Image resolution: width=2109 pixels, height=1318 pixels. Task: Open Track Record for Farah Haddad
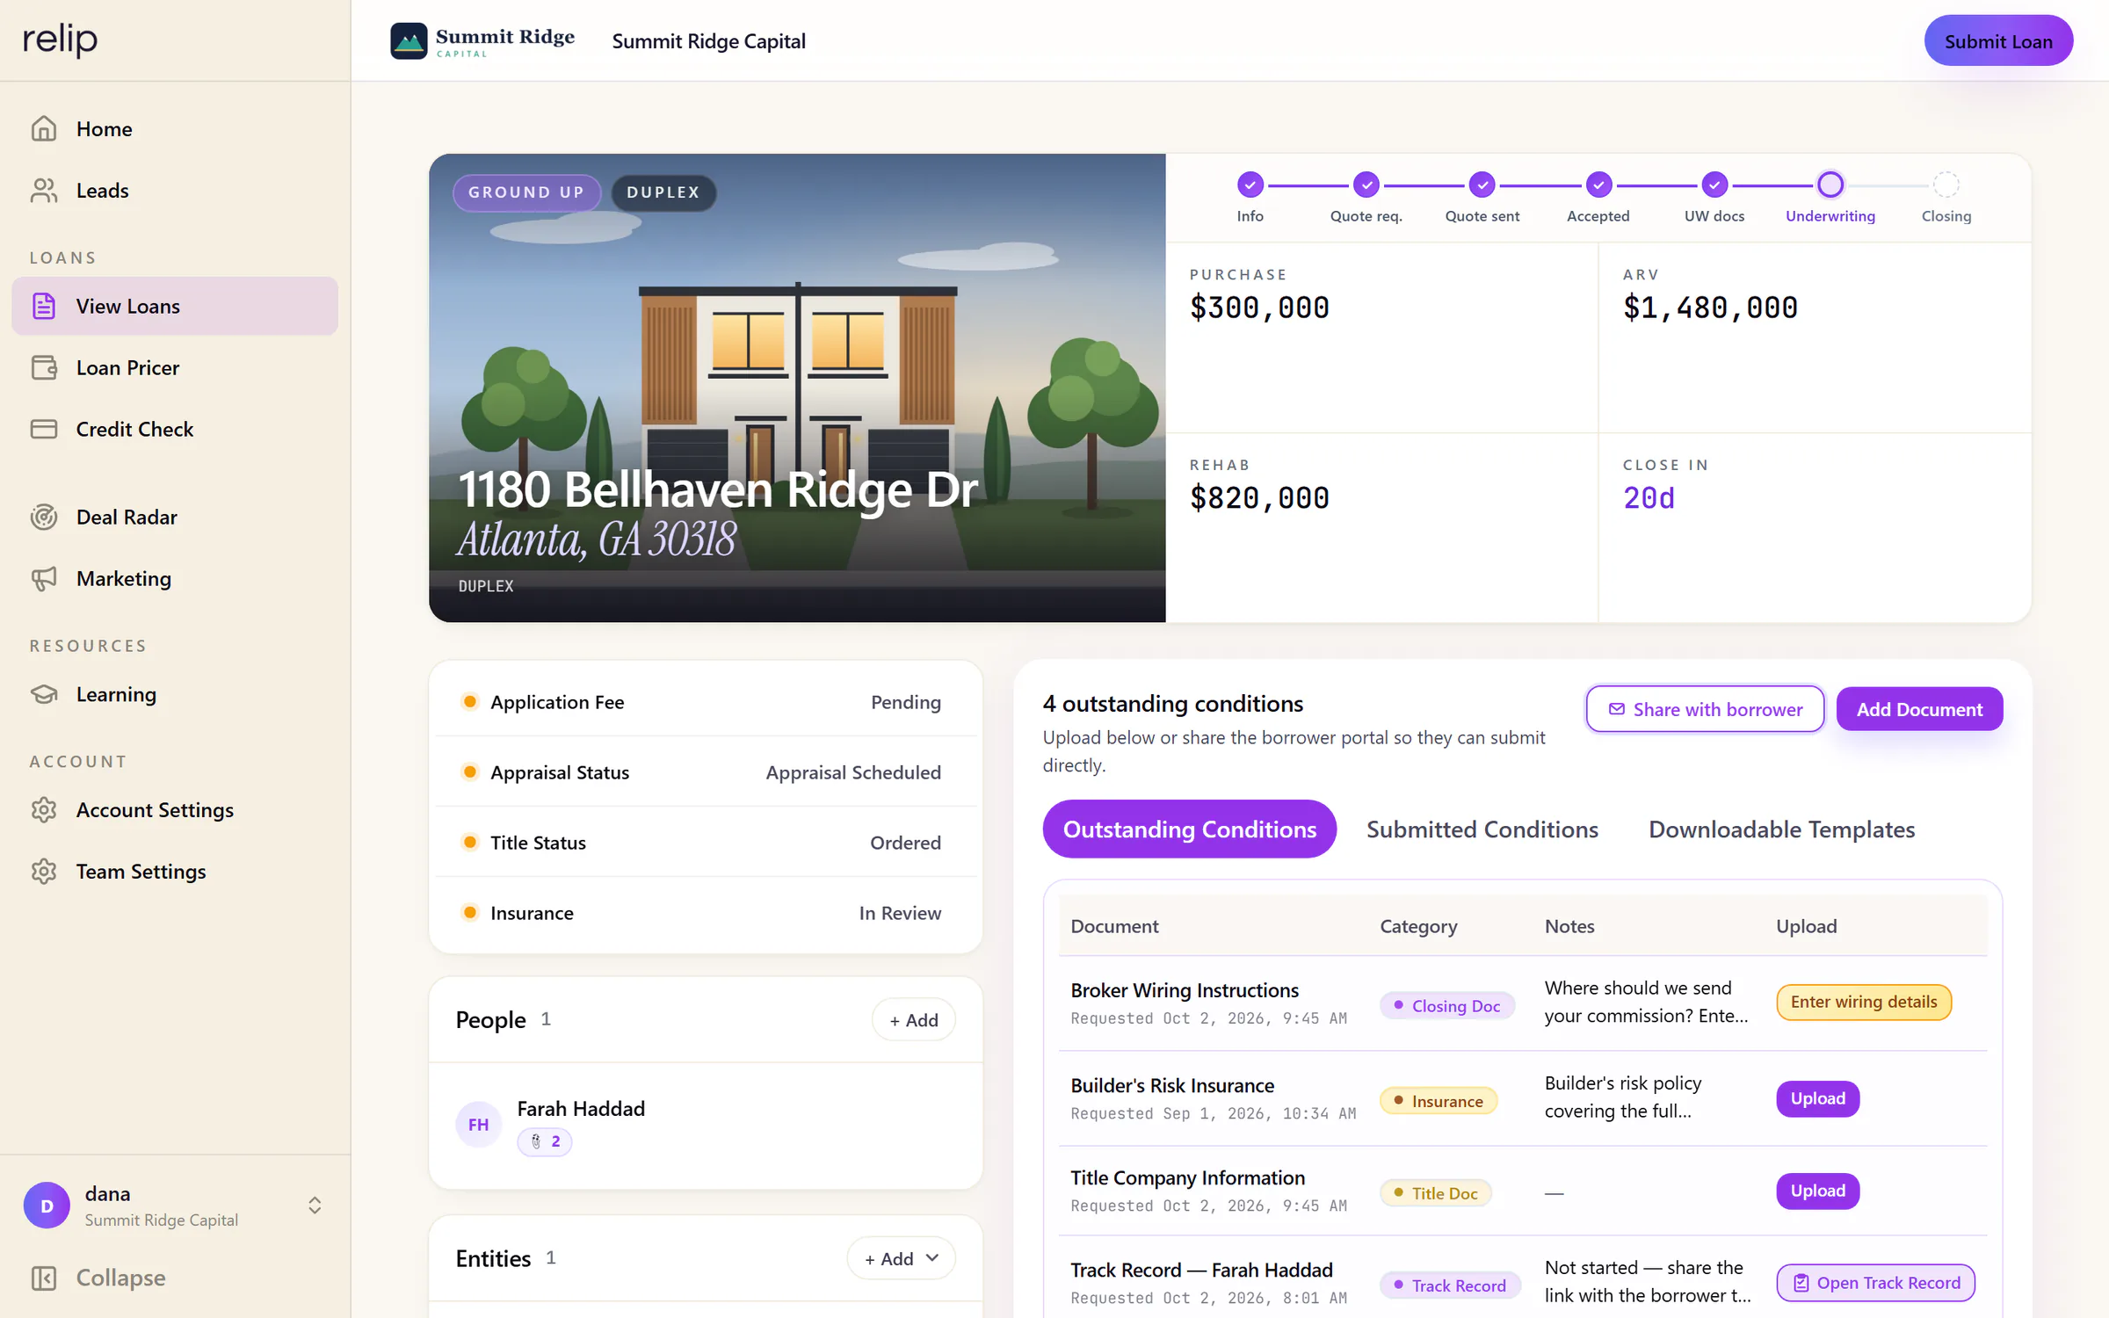point(1875,1283)
